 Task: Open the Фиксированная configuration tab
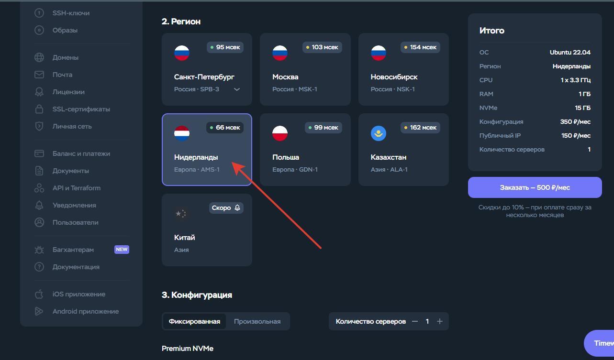194,321
